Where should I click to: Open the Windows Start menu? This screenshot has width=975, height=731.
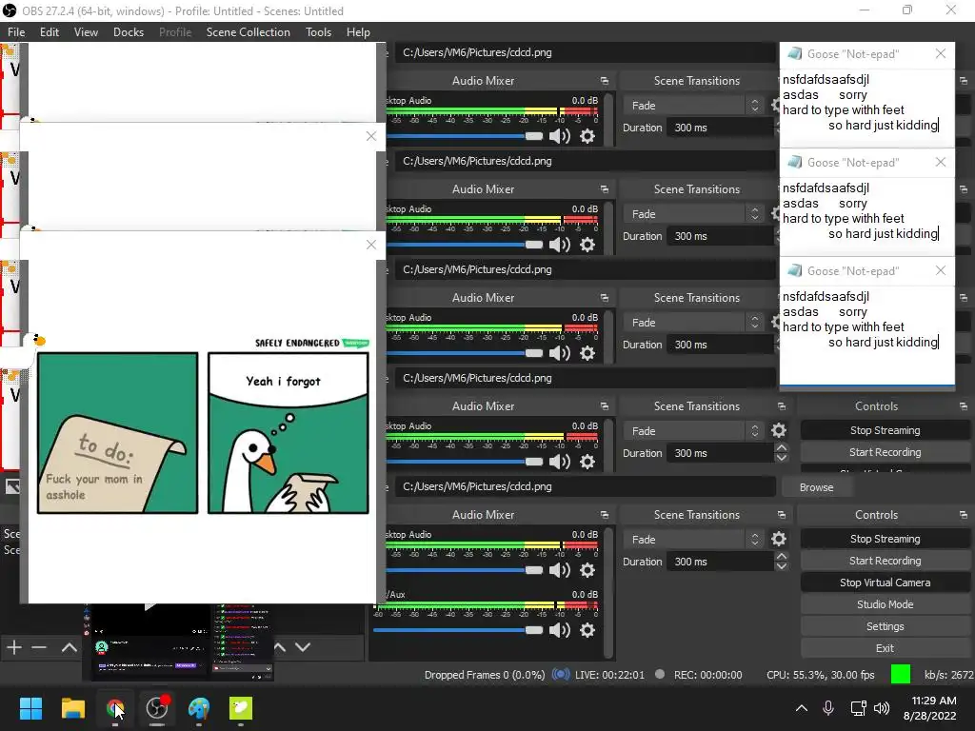(x=30, y=708)
